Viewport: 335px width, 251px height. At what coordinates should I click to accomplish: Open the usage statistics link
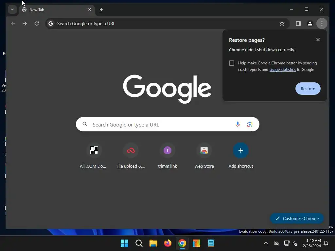[282, 70]
